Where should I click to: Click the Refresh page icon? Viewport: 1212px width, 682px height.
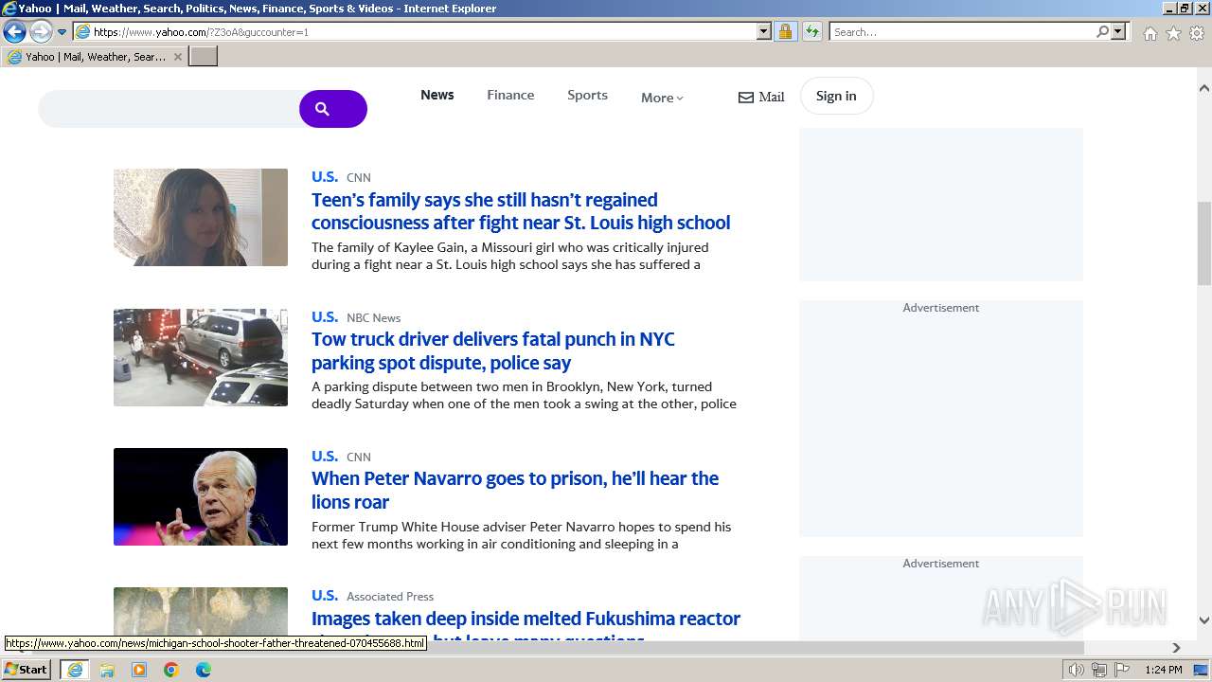811,32
